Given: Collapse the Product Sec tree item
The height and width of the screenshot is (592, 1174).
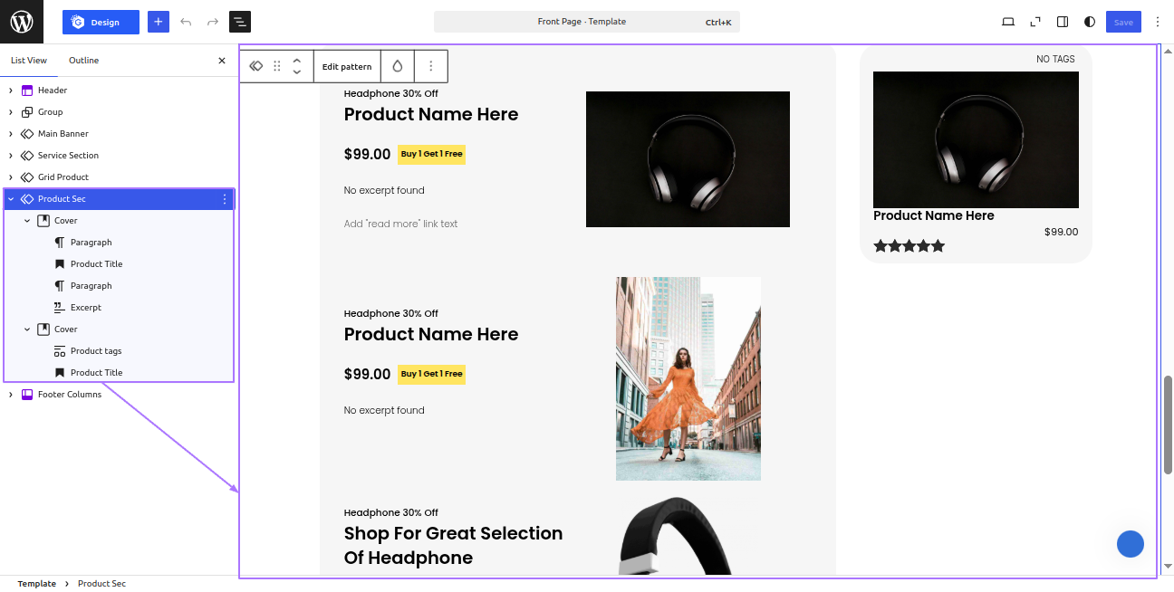Looking at the screenshot, I should coord(11,199).
